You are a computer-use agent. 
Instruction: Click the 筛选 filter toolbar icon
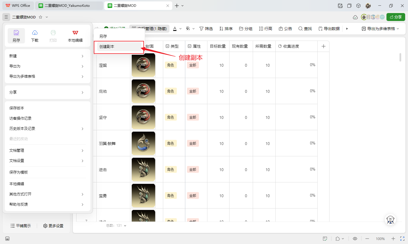201,29
